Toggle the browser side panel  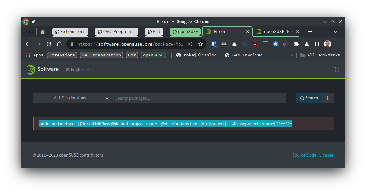pyautogui.click(x=317, y=44)
